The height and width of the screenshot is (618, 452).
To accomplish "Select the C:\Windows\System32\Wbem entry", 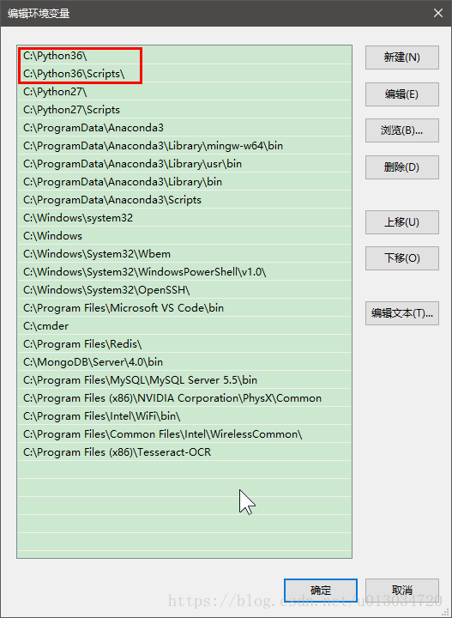I will point(184,254).
